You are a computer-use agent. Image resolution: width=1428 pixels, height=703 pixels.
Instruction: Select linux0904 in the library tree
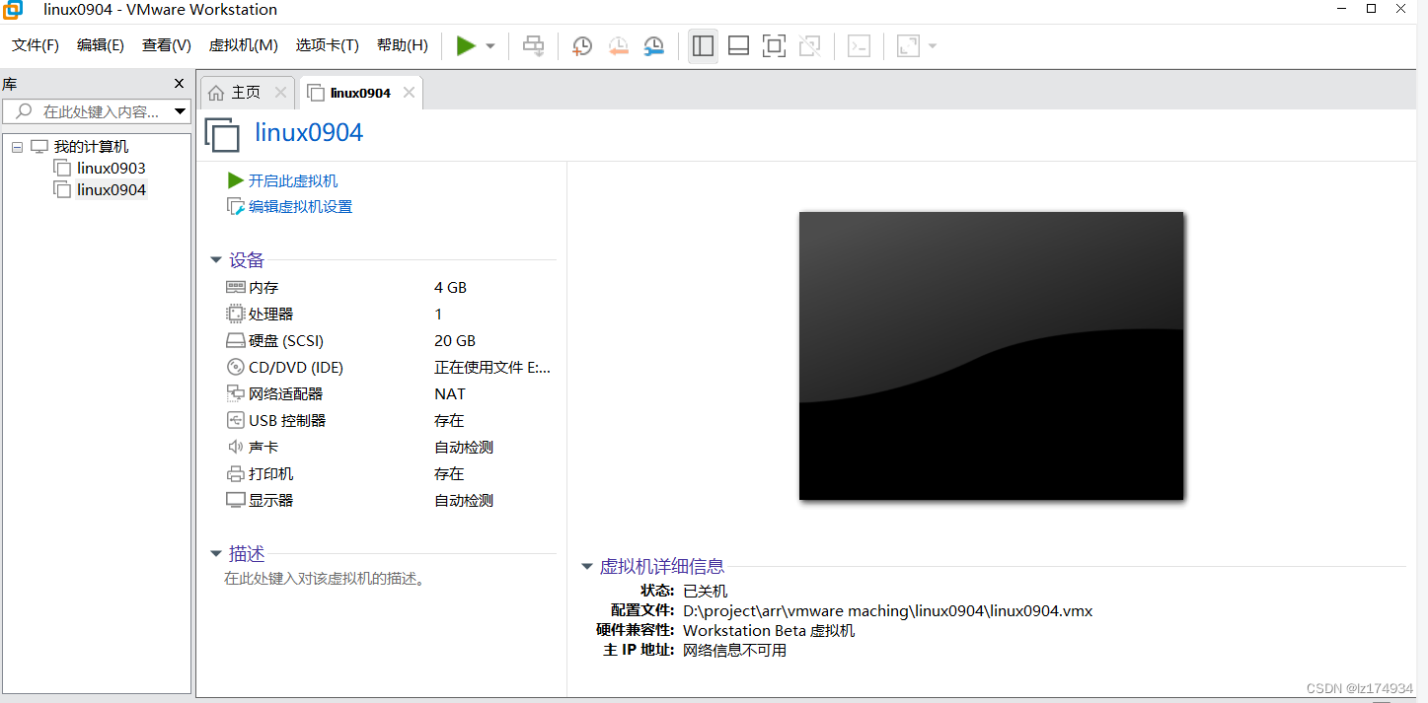(112, 190)
